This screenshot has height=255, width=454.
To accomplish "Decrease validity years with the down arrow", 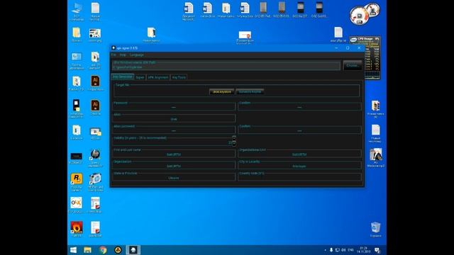I will click(234, 143).
